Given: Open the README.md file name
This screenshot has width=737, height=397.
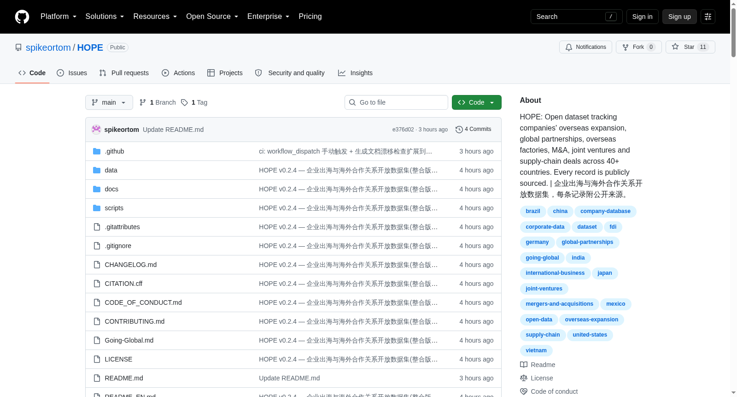Looking at the screenshot, I should coord(124,378).
